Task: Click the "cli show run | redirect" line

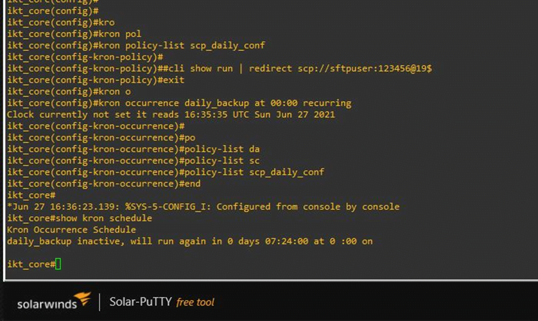Action: (219, 68)
